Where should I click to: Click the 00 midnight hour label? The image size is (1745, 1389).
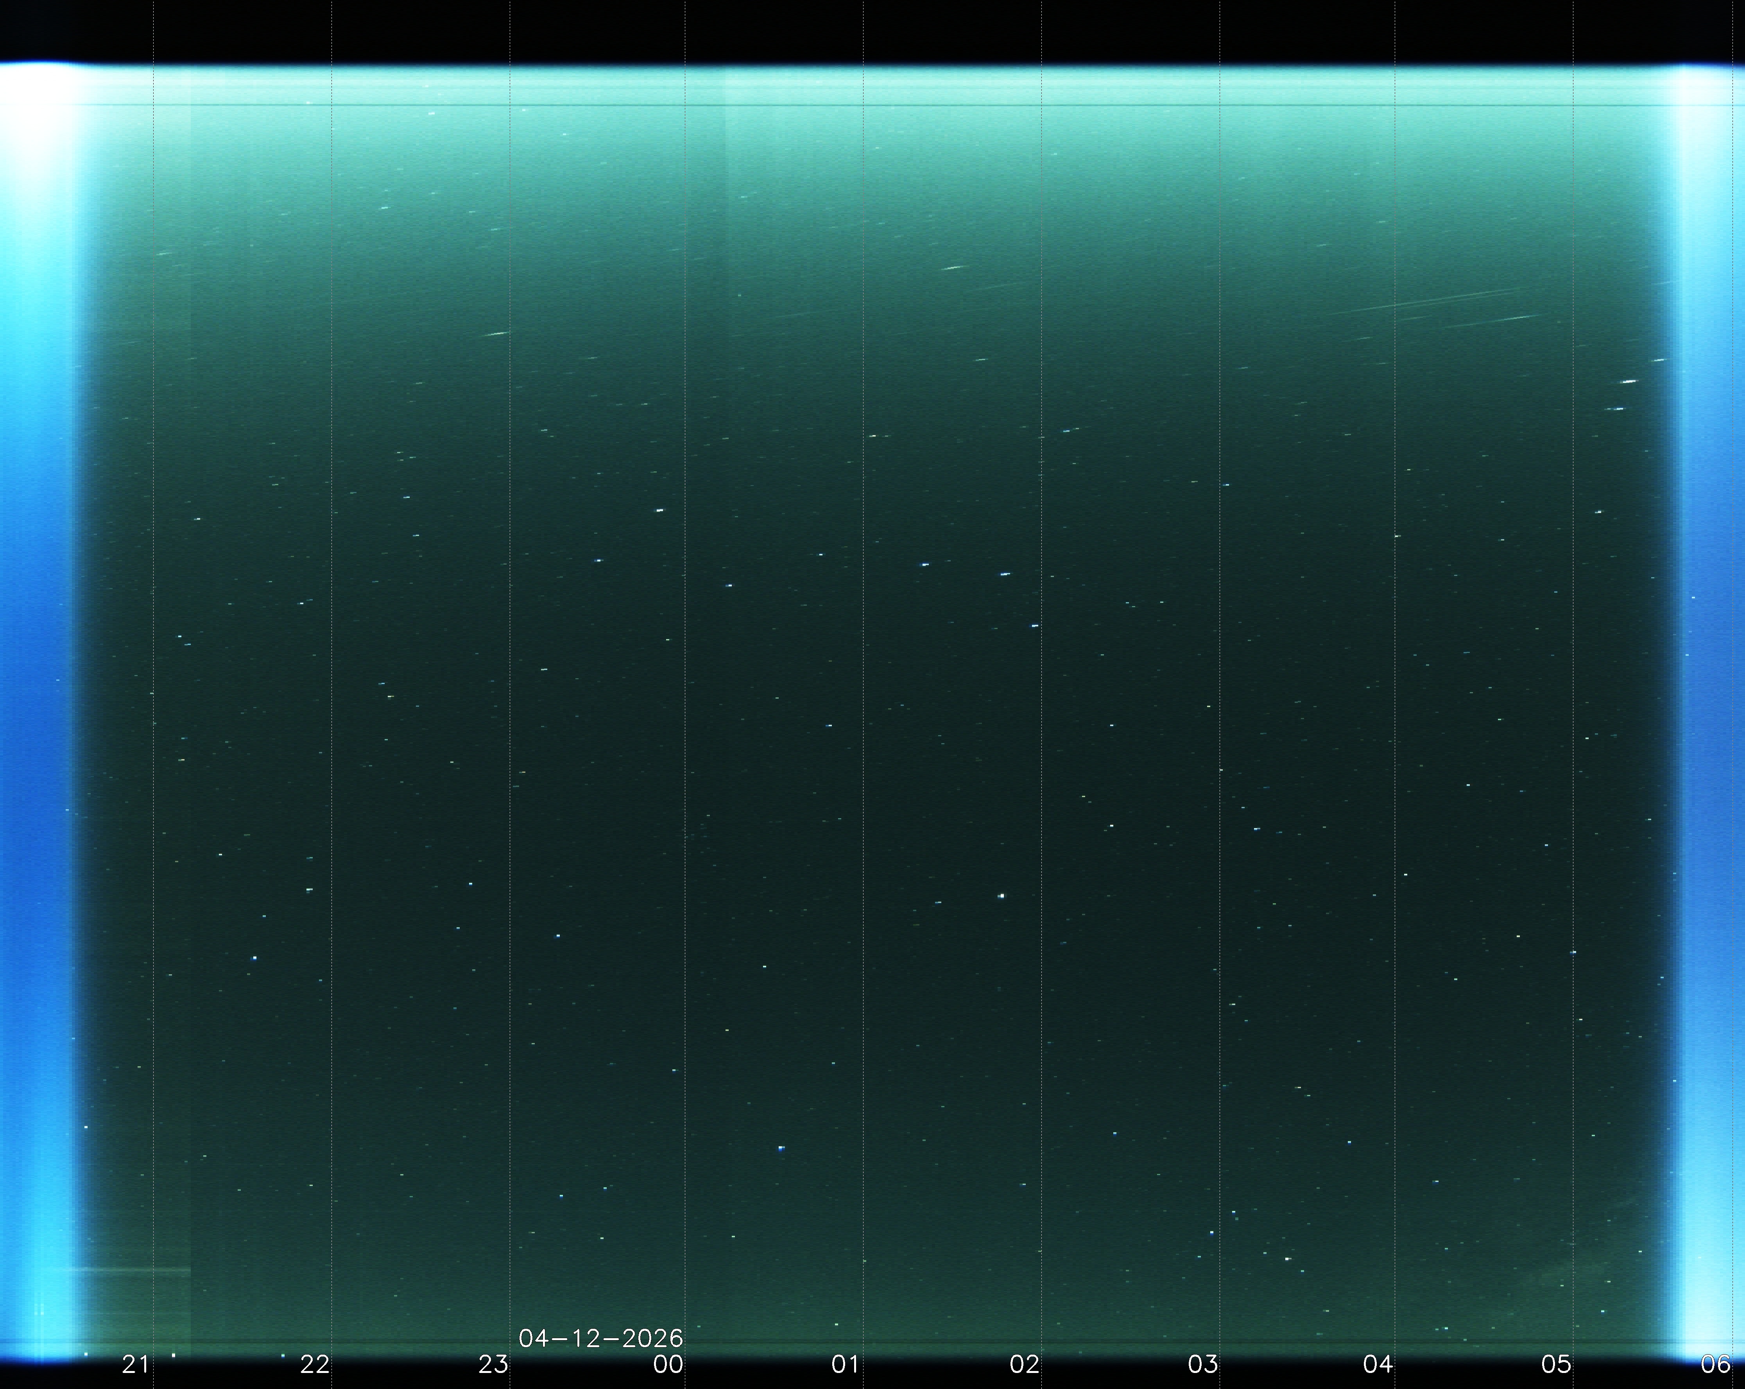pyautogui.click(x=668, y=1365)
